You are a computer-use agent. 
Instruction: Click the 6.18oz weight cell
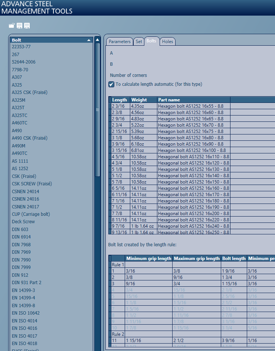point(144,144)
